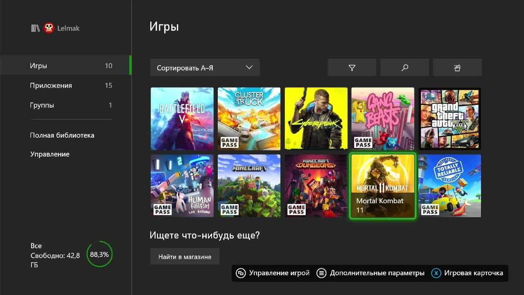Viewport: 524px width, 295px height.
Task: Click the Game Pass badge on Minecraft
Action: (x=229, y=210)
